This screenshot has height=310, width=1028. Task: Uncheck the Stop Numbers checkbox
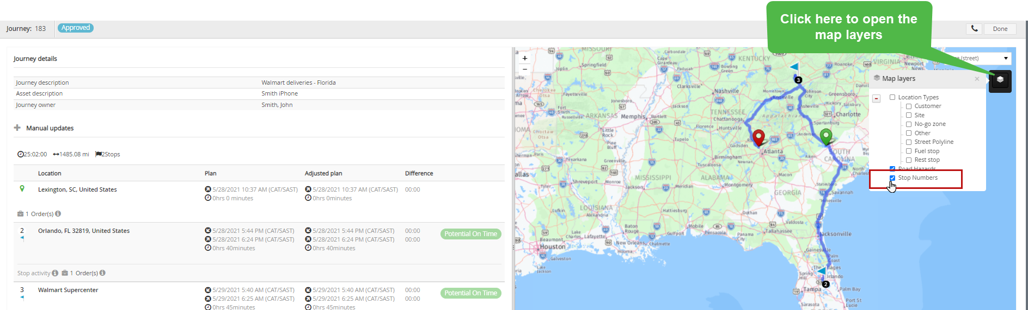(x=892, y=178)
